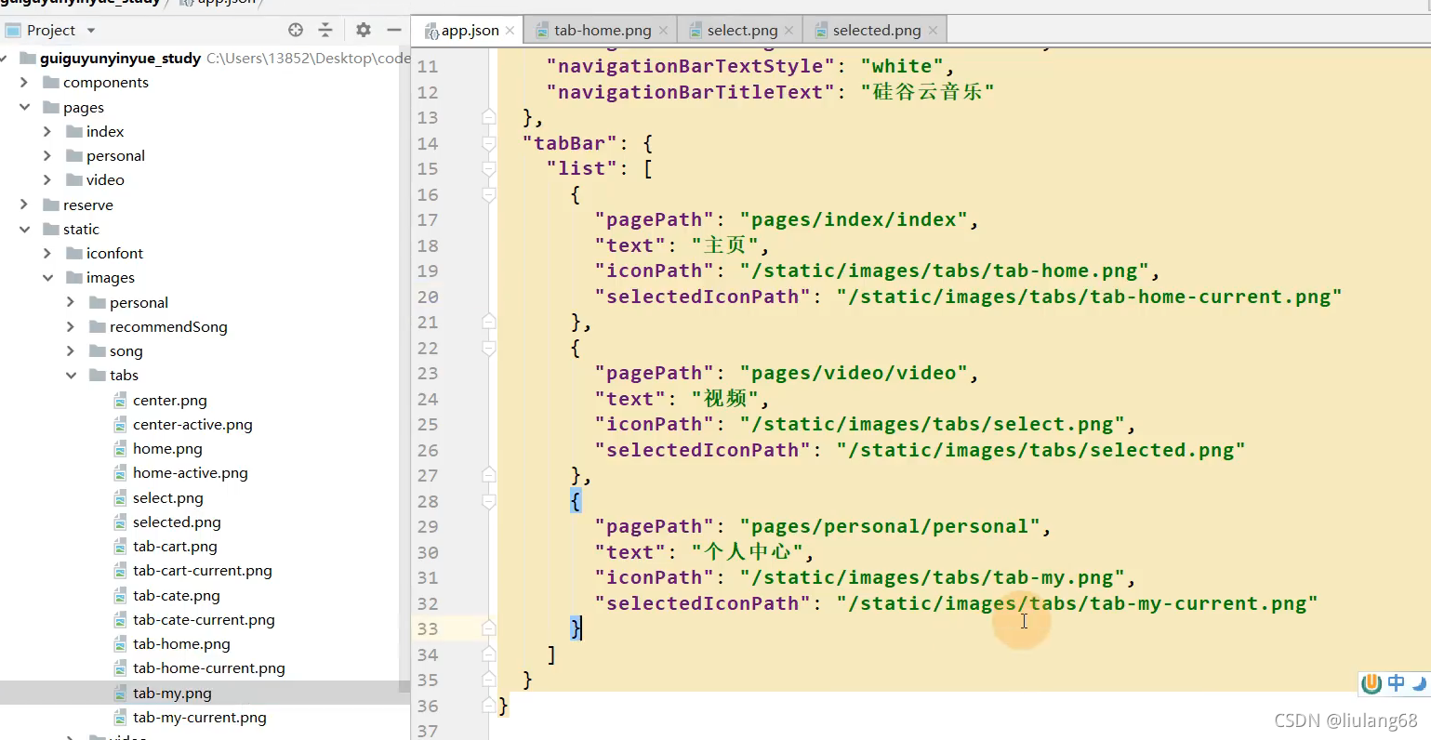Screen dimensions: 1431x740
Task: Select select.png file in project tree
Action: 167,498
